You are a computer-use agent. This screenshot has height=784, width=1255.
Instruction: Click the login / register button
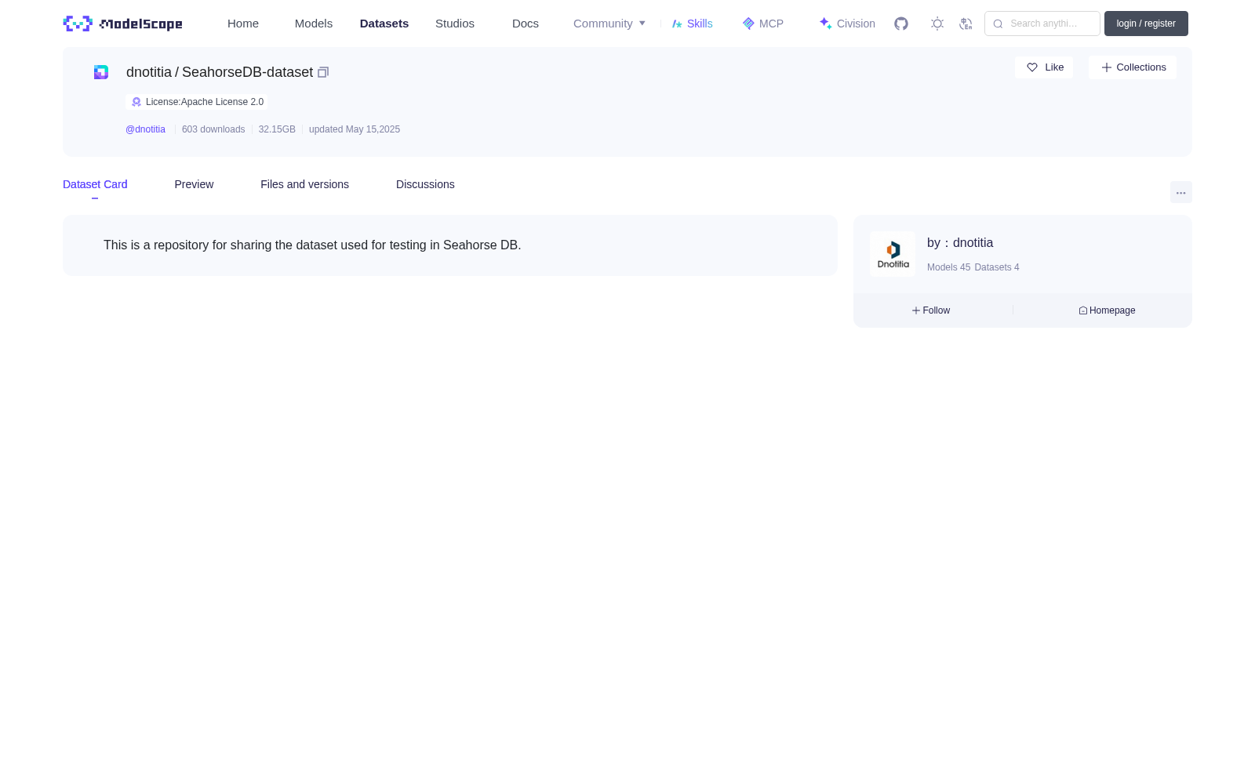pyautogui.click(x=1146, y=24)
